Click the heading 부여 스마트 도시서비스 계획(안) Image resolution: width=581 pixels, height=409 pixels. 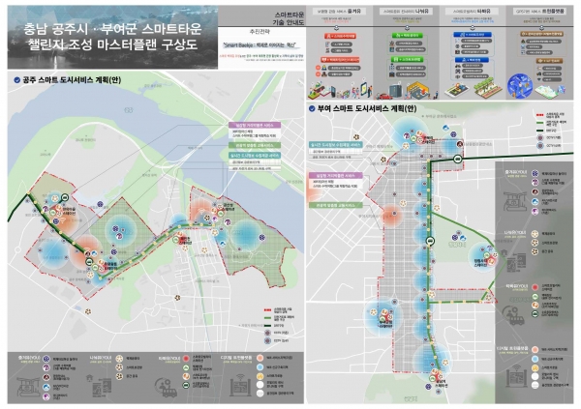367,108
